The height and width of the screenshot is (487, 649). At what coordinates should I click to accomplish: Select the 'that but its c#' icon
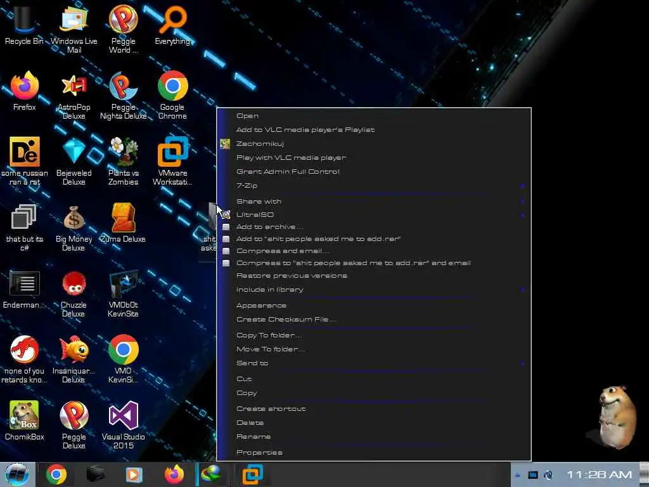[24, 227]
